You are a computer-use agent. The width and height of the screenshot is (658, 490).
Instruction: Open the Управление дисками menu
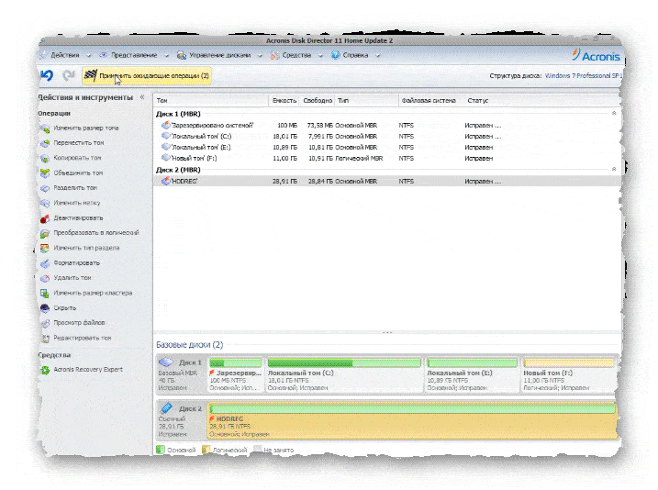coord(219,55)
